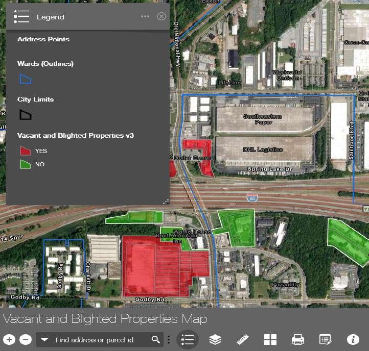Screen dimensions: 369x351
Task: Click the Vacant and Blighted Properties v3 heading
Action: (x=76, y=136)
